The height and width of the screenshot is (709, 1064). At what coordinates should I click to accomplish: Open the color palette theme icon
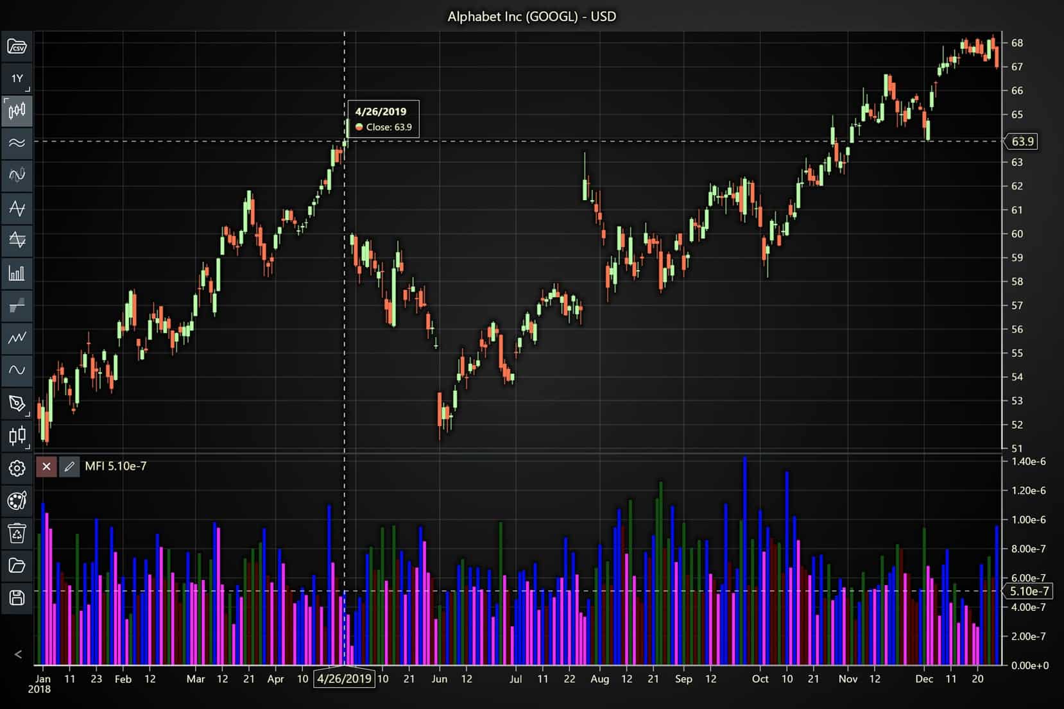click(x=17, y=500)
